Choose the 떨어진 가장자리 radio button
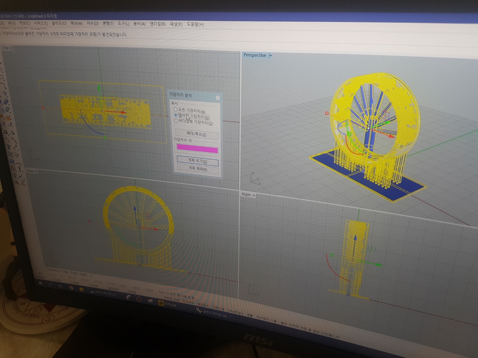478x358 pixels. [176, 115]
